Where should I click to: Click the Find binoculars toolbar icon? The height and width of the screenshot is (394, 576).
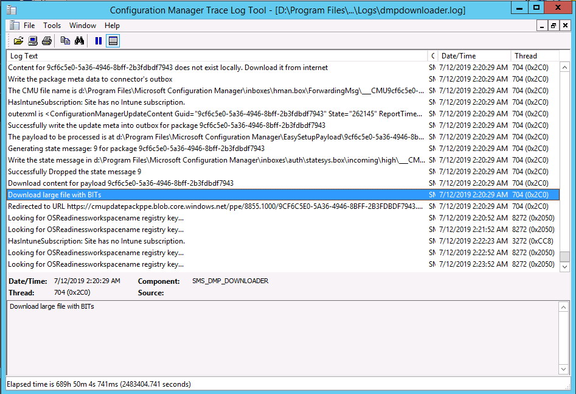79,41
